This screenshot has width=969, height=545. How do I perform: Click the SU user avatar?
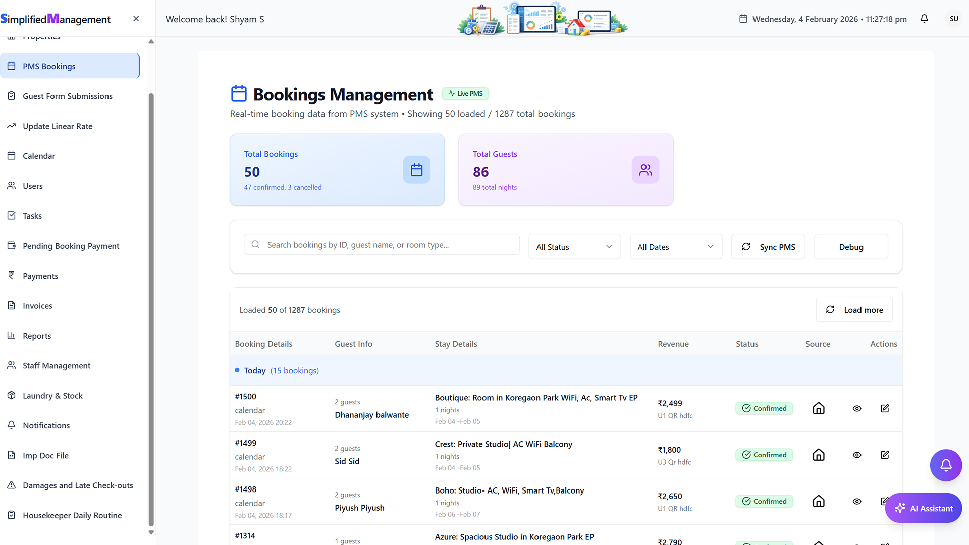953,19
